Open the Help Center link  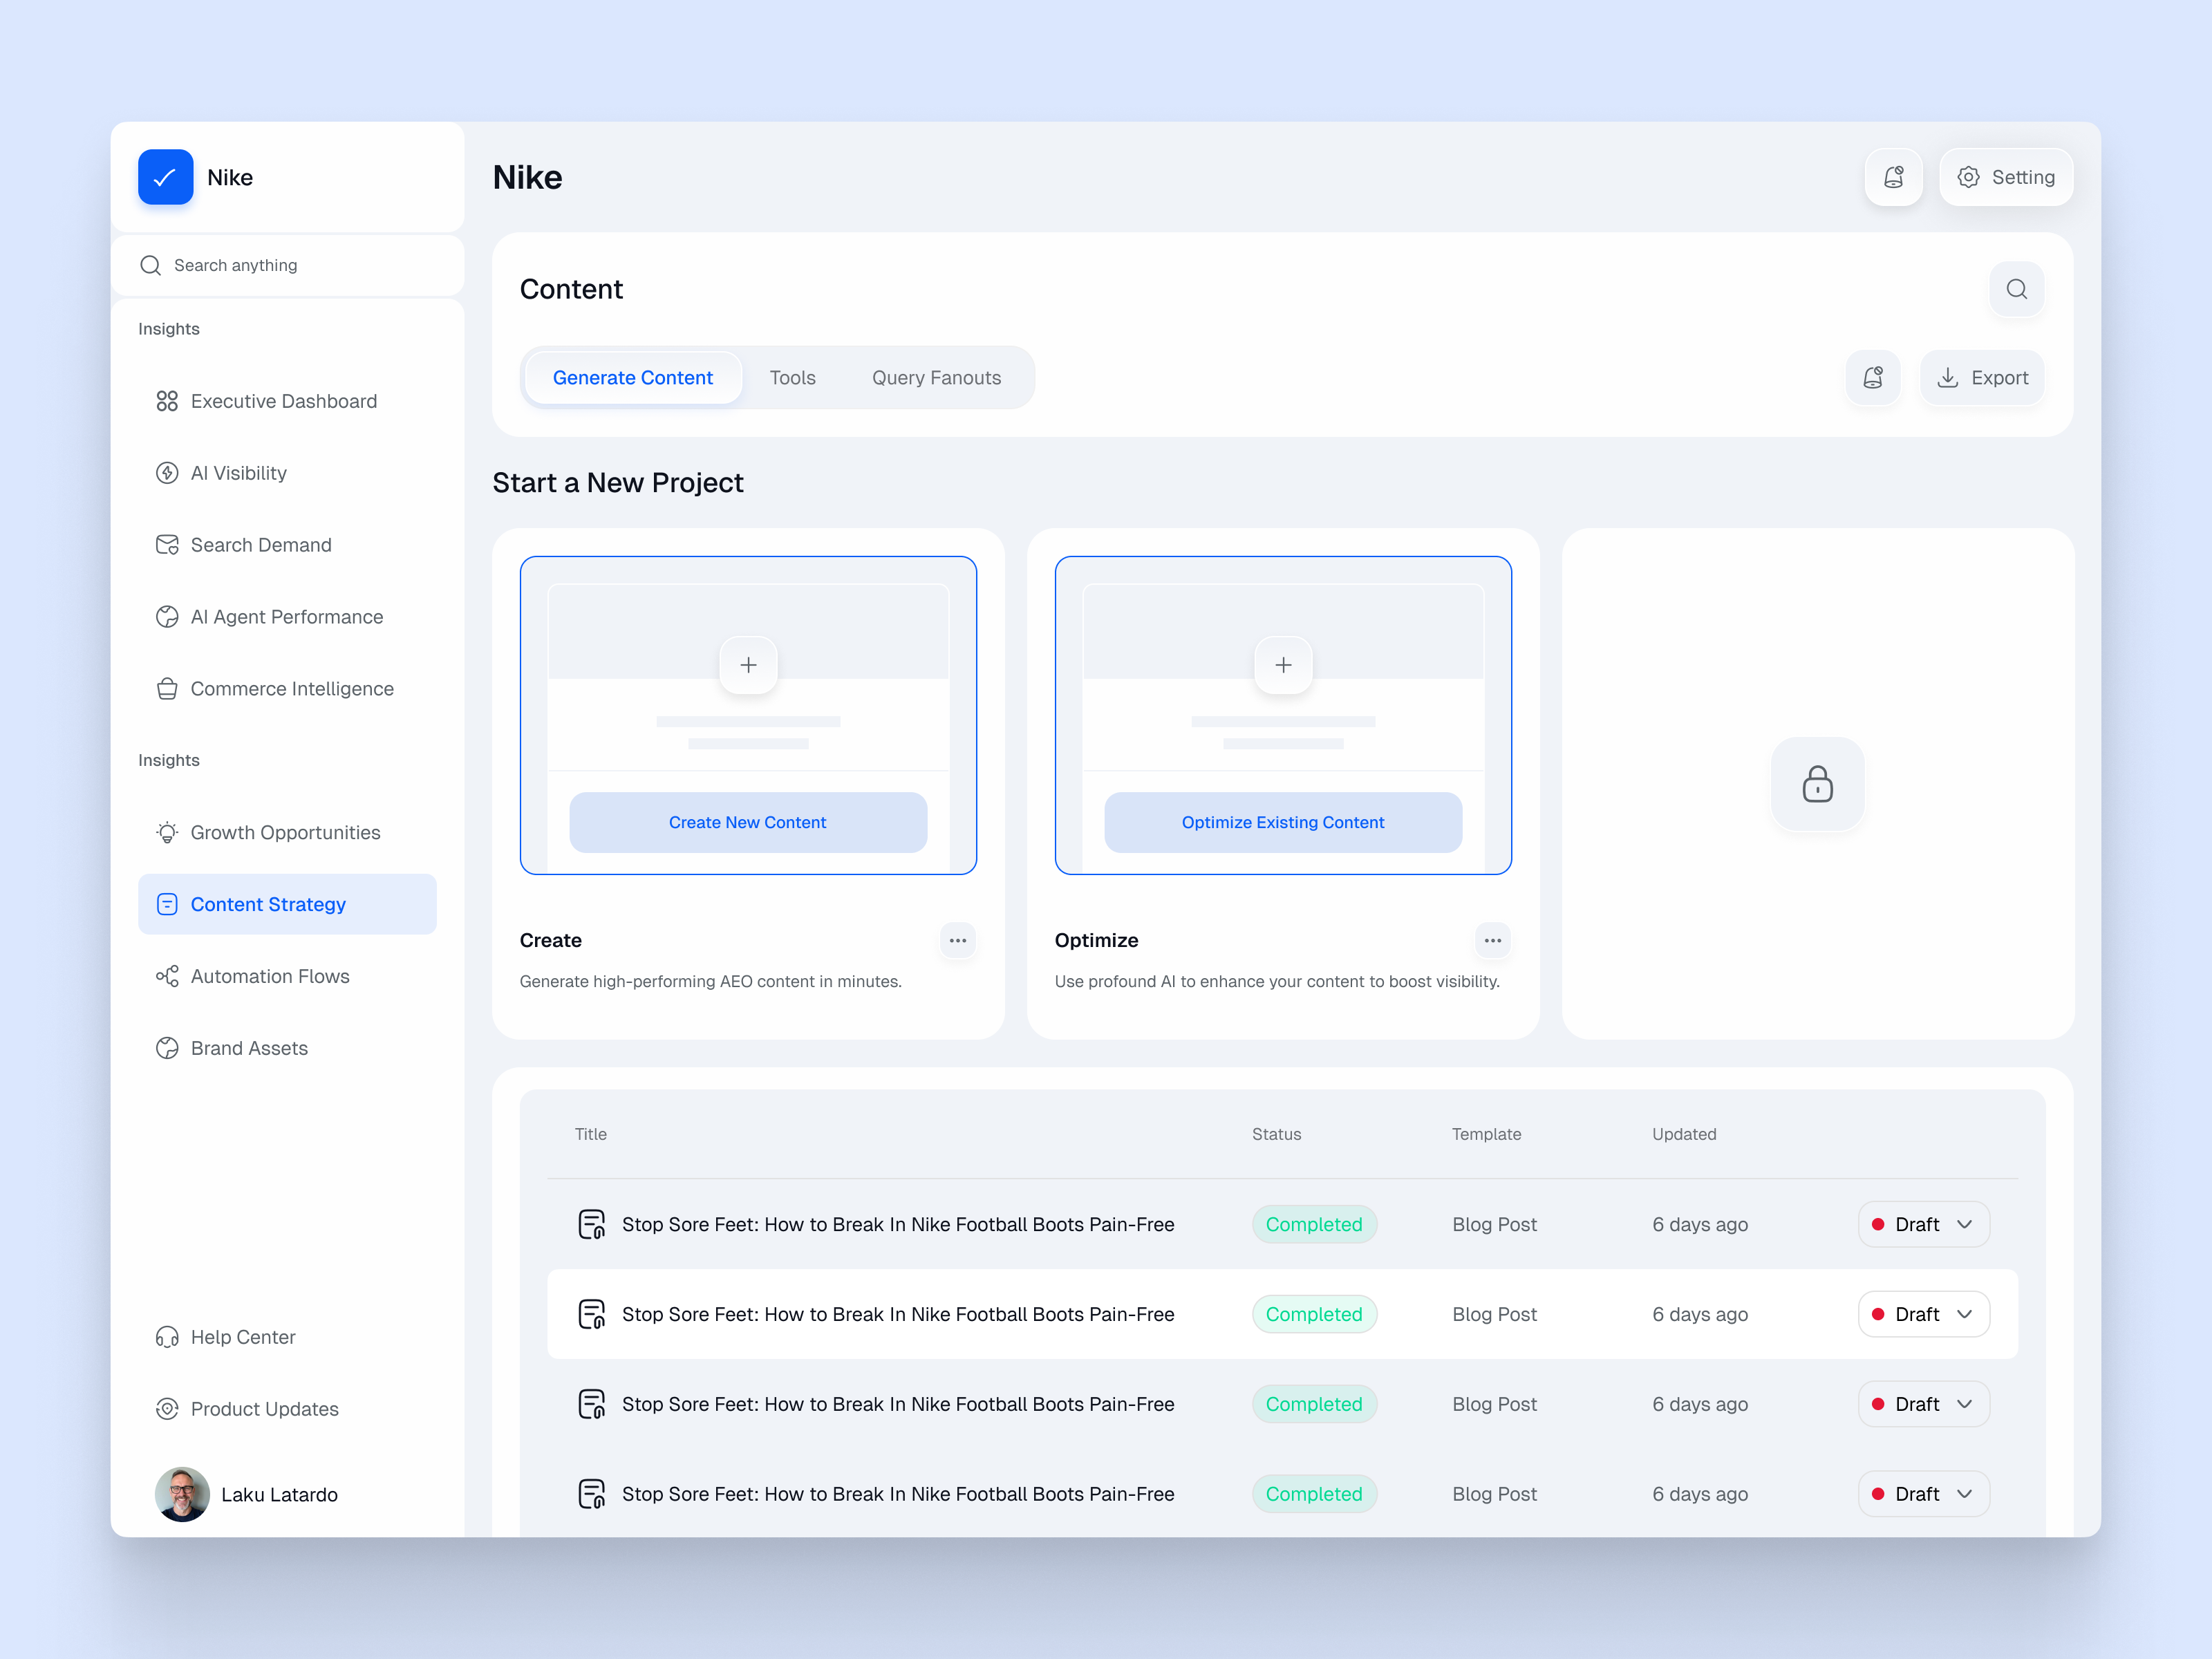[287, 1337]
